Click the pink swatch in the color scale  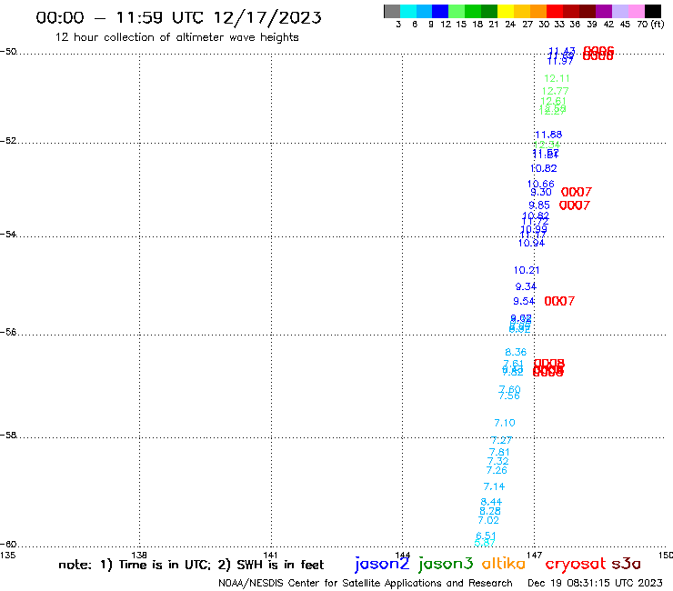[x=636, y=11]
